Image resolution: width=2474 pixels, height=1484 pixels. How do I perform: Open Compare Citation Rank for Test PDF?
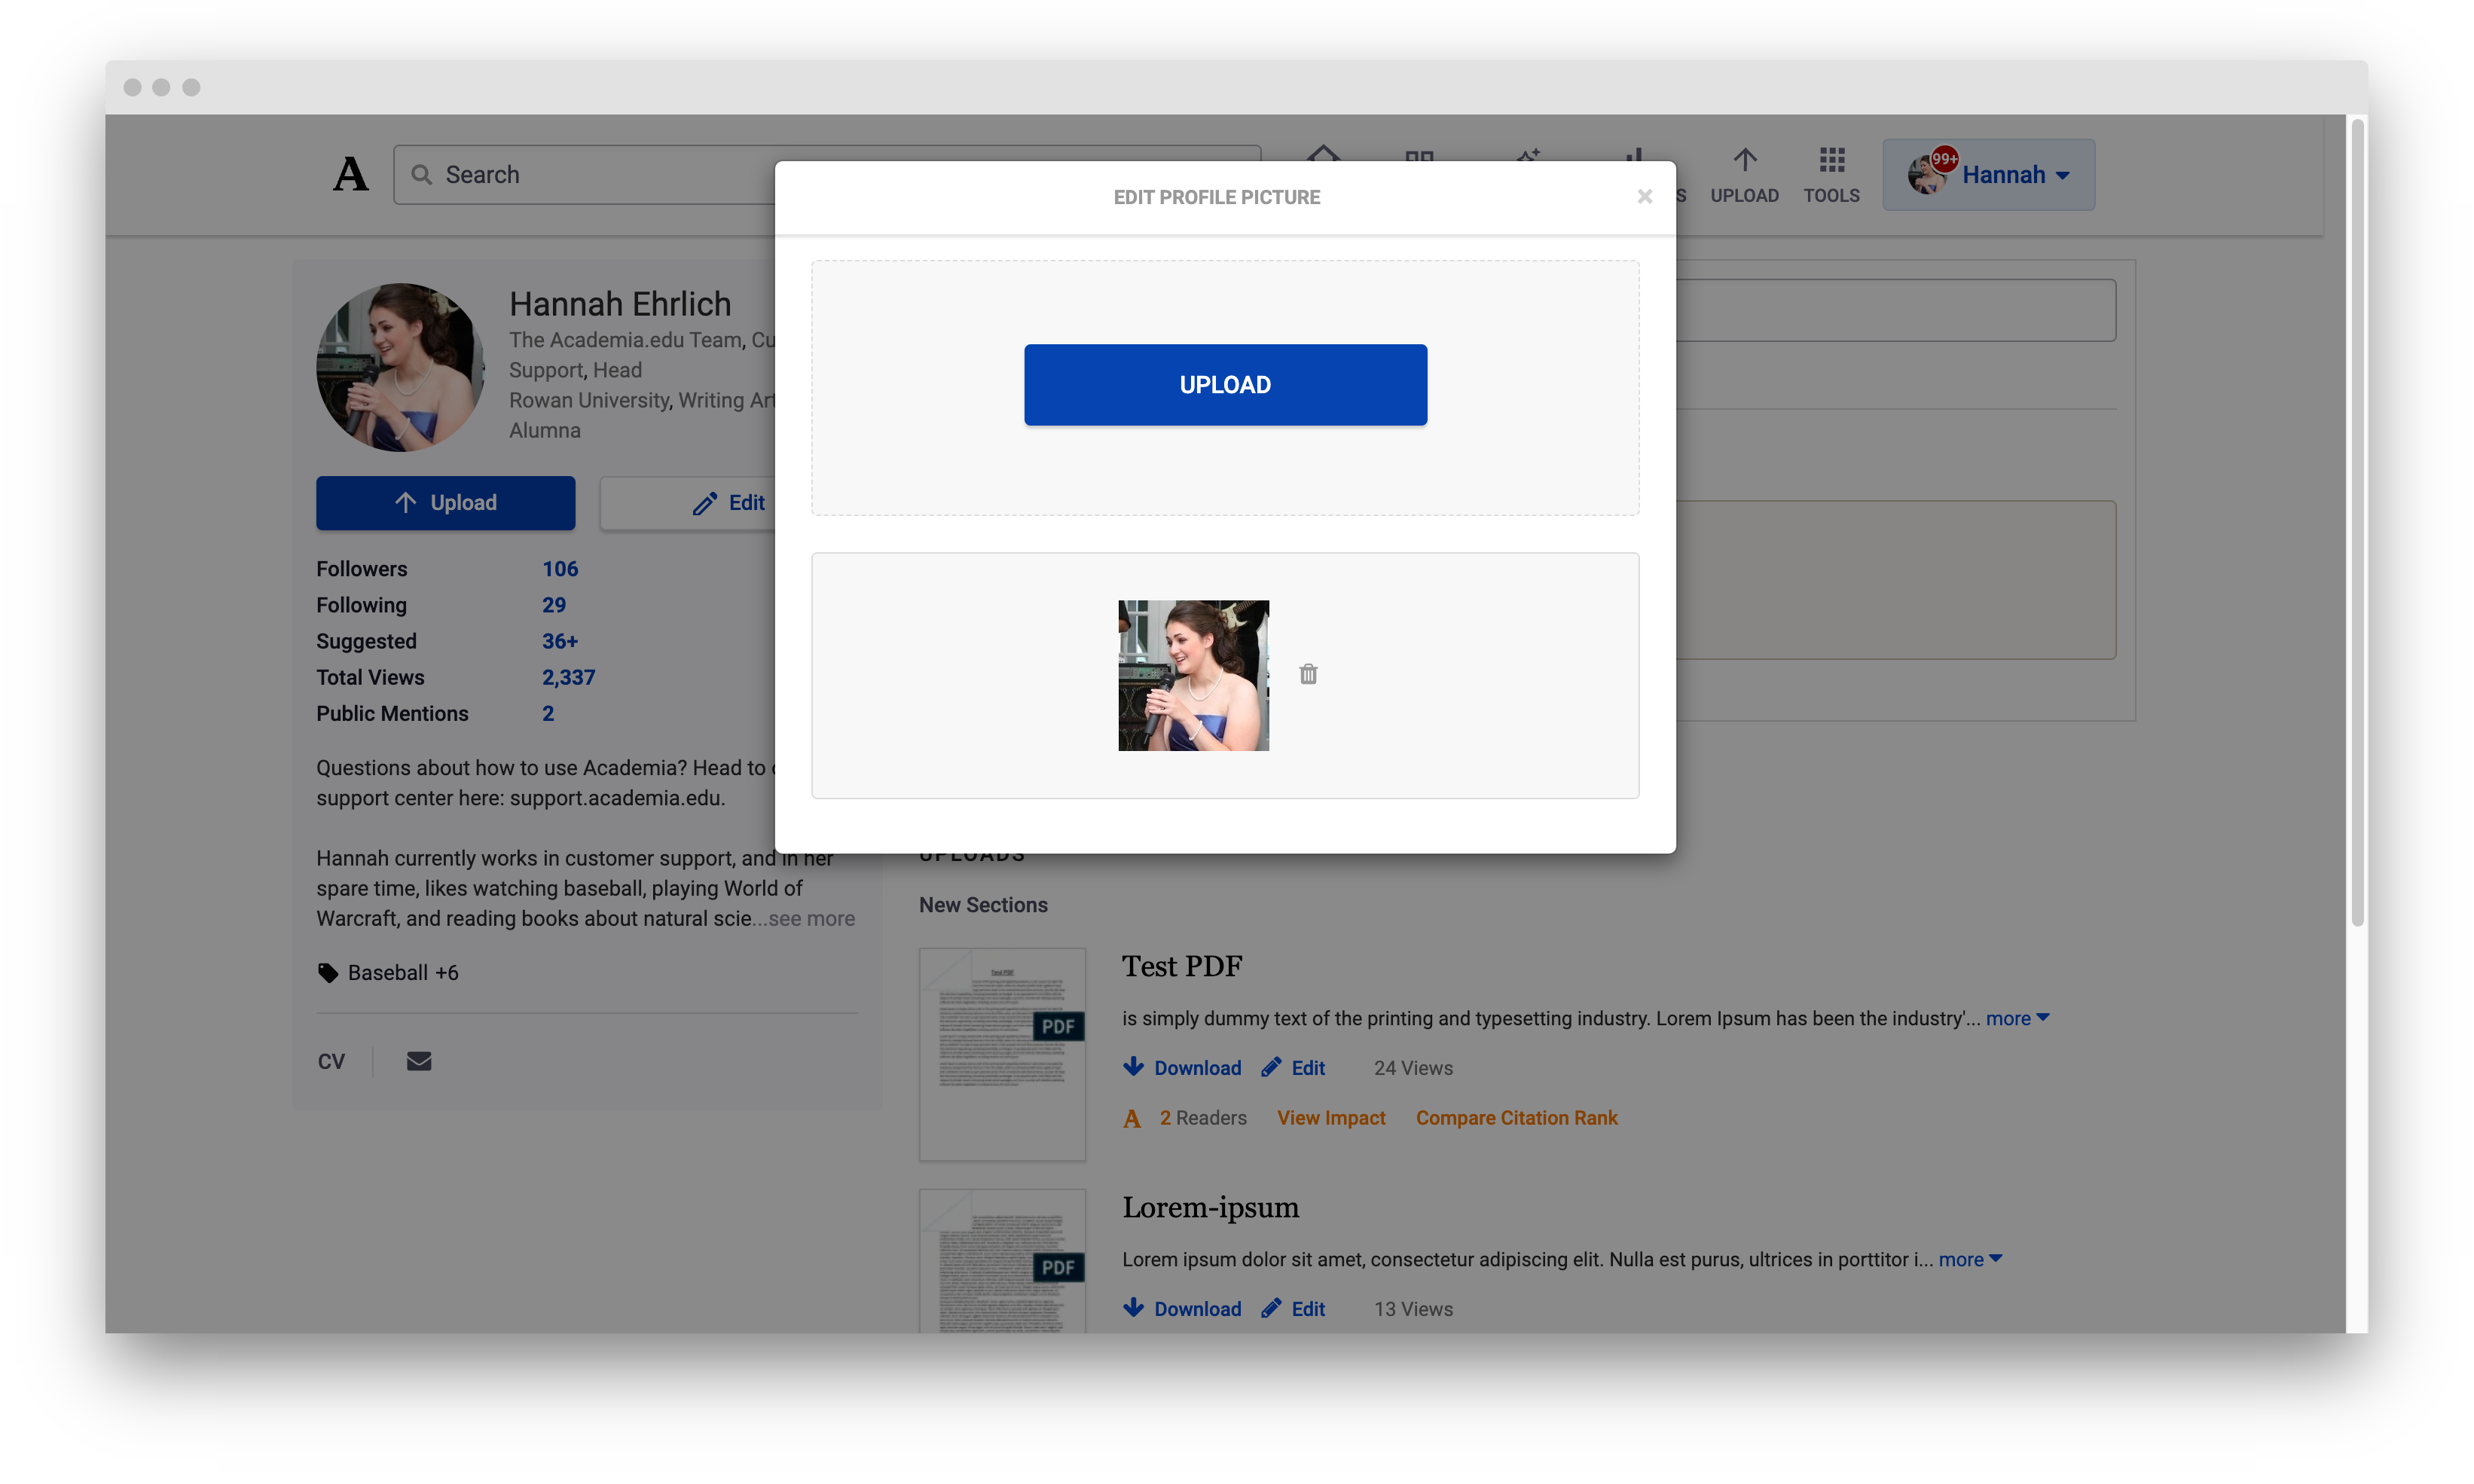click(x=1516, y=1118)
